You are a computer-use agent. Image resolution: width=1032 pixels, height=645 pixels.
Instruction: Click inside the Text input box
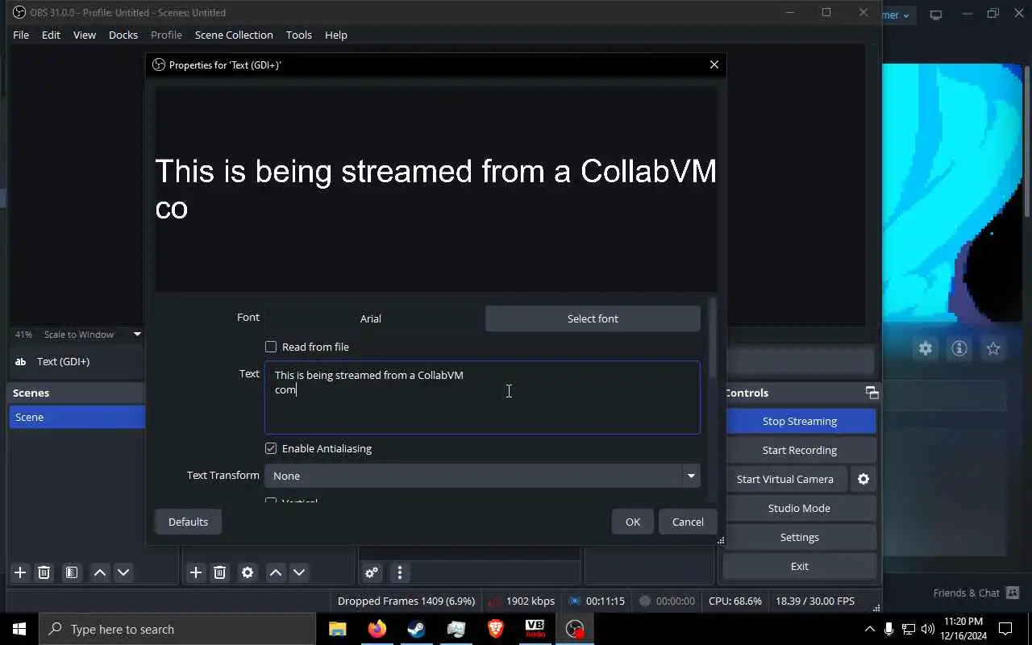pos(482,397)
